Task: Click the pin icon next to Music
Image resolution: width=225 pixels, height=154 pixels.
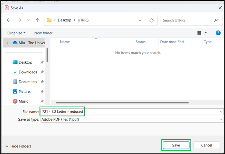Action: pyautogui.click(x=42, y=102)
